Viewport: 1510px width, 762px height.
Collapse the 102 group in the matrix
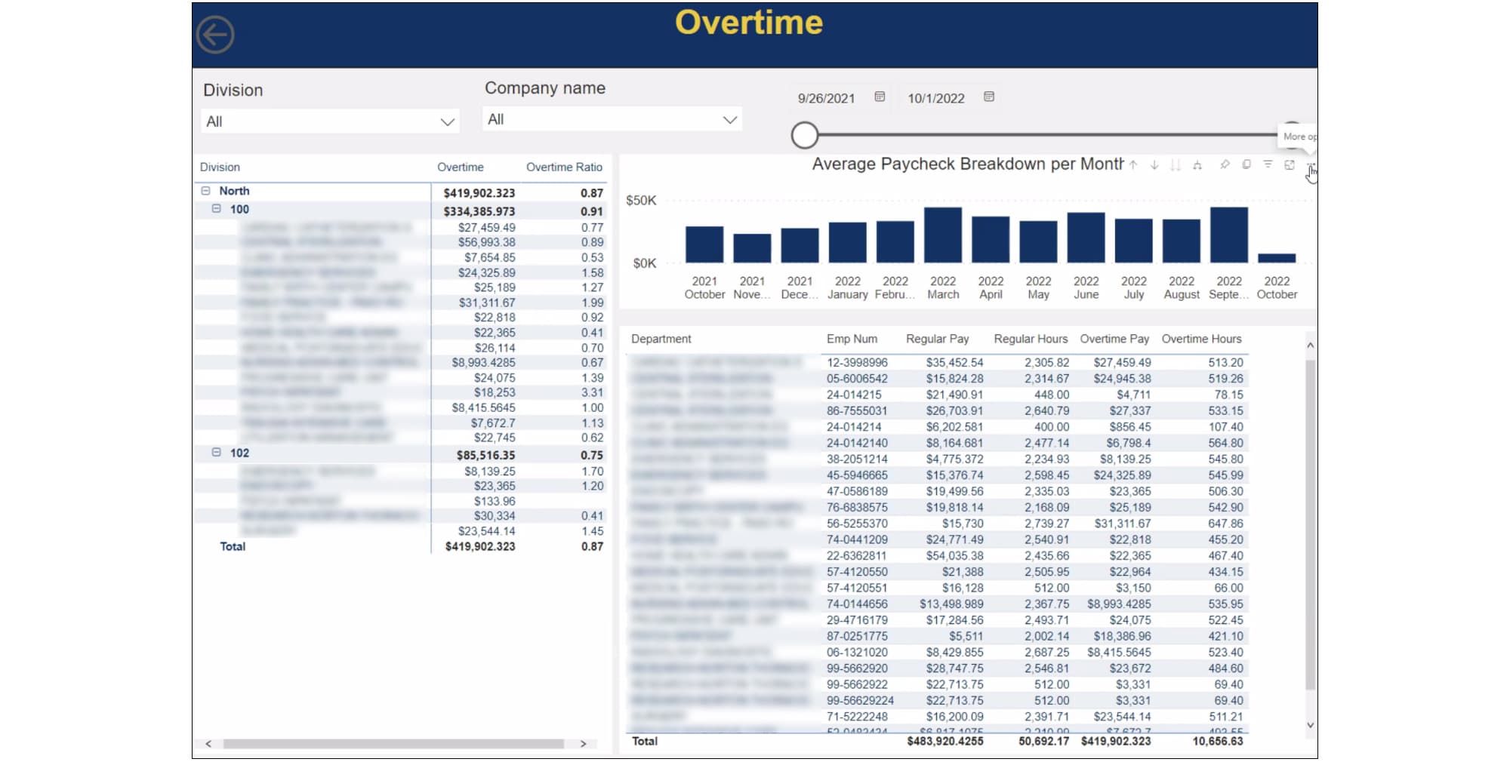pos(217,453)
